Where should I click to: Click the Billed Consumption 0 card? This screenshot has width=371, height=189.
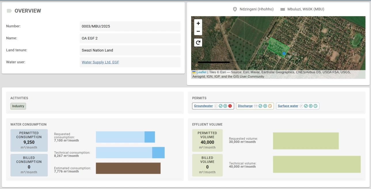coord(29,165)
